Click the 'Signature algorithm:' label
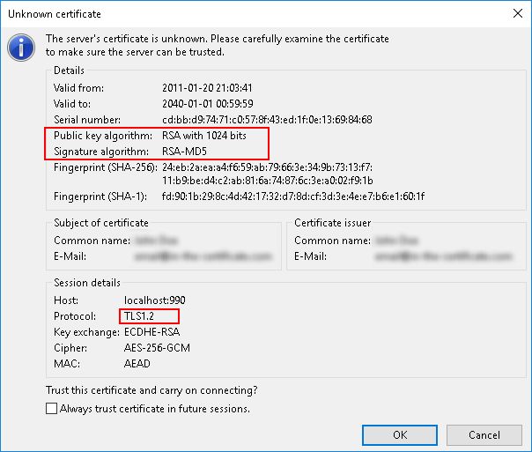 point(101,151)
